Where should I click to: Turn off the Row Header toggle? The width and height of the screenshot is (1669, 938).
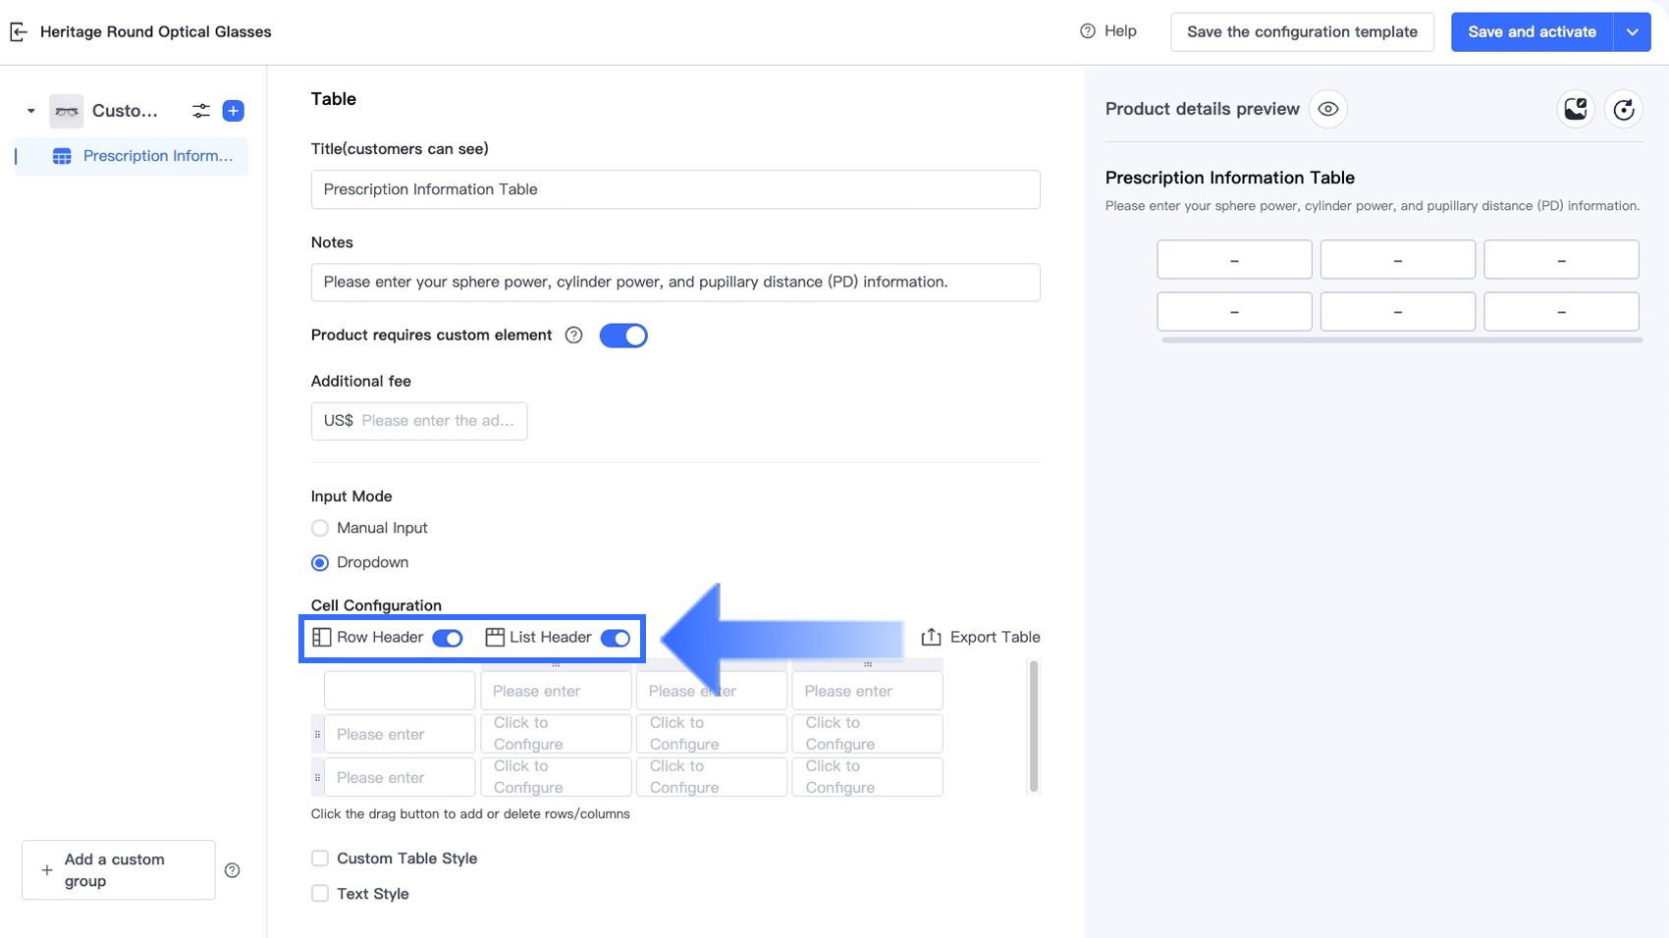coord(448,639)
